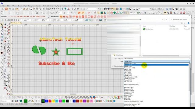Select pink color swatch 15 in palette

(91, 101)
